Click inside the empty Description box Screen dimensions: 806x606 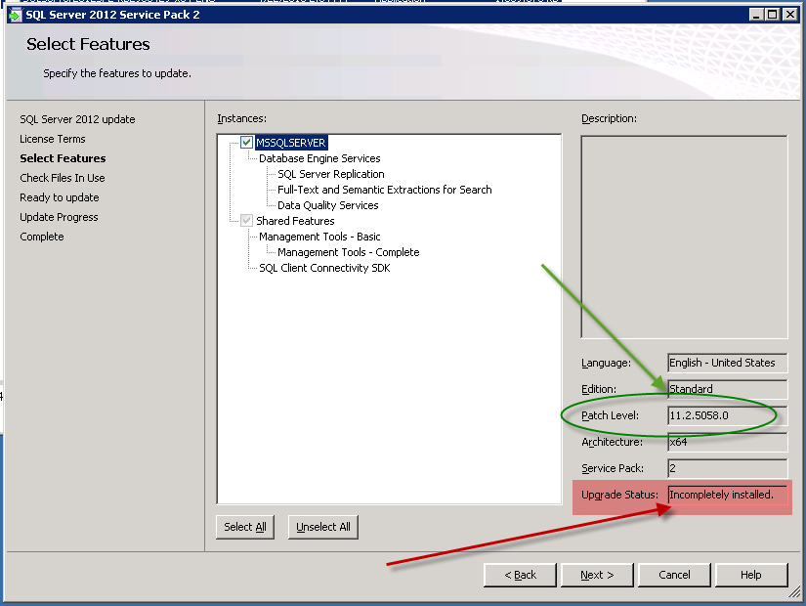point(684,237)
